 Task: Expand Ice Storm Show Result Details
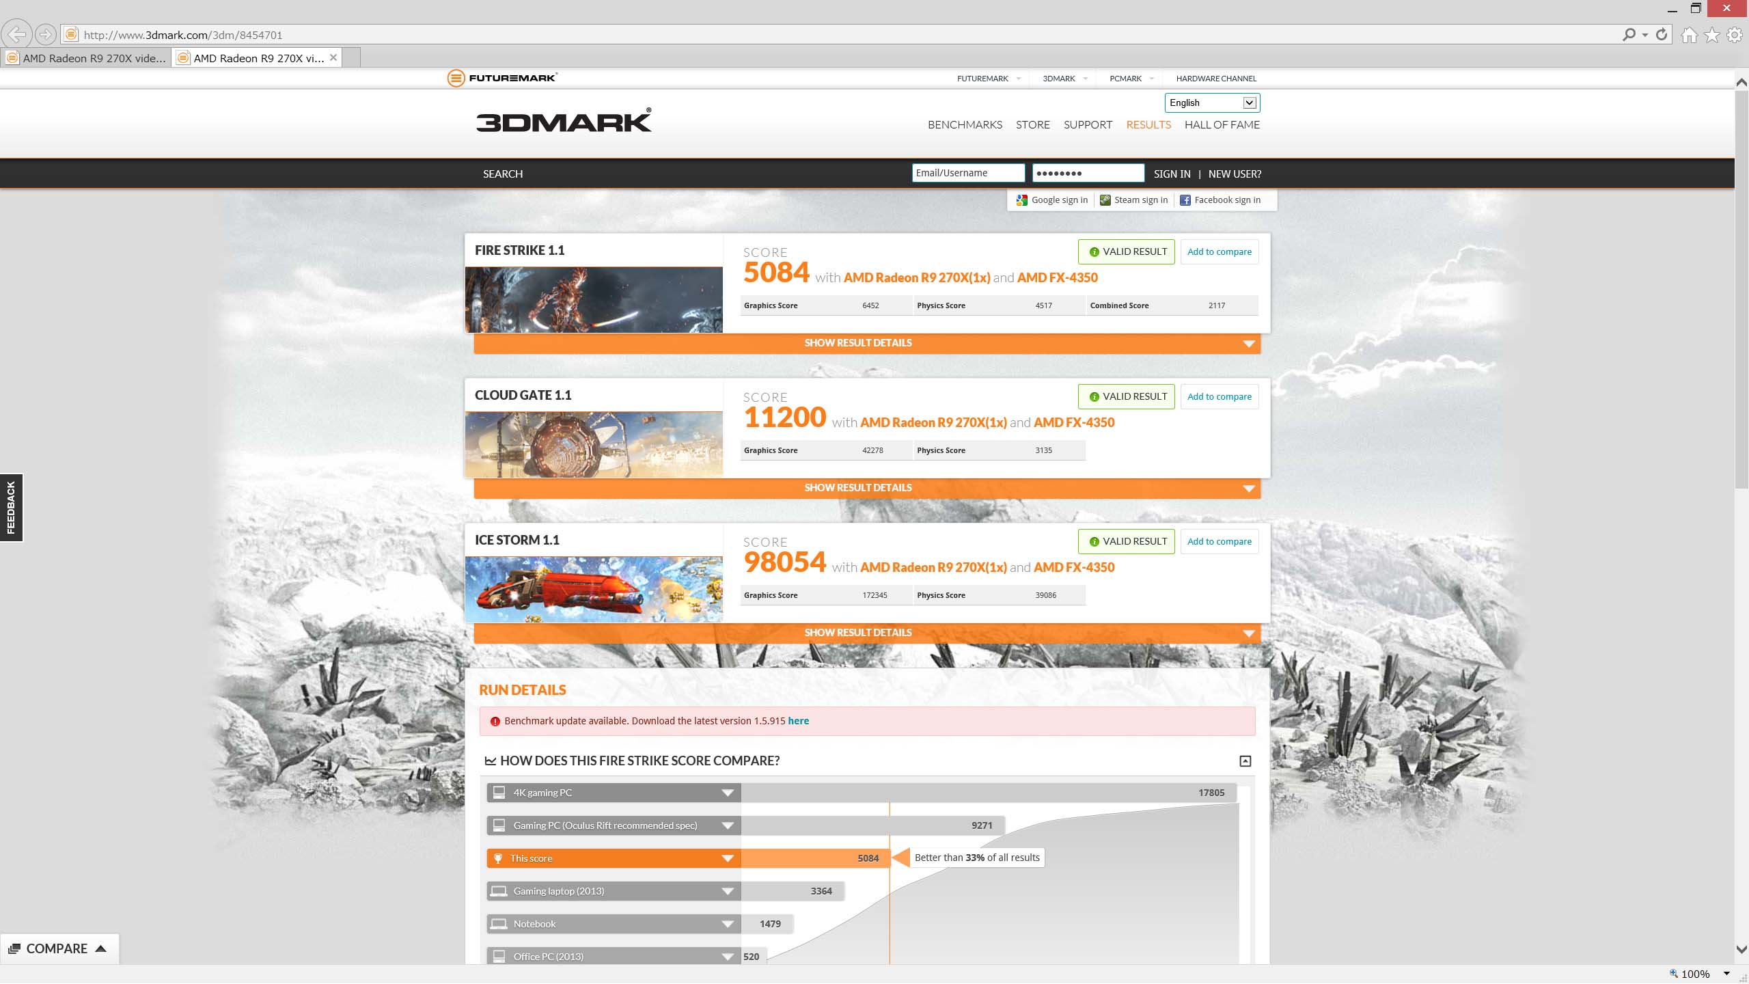point(867,633)
